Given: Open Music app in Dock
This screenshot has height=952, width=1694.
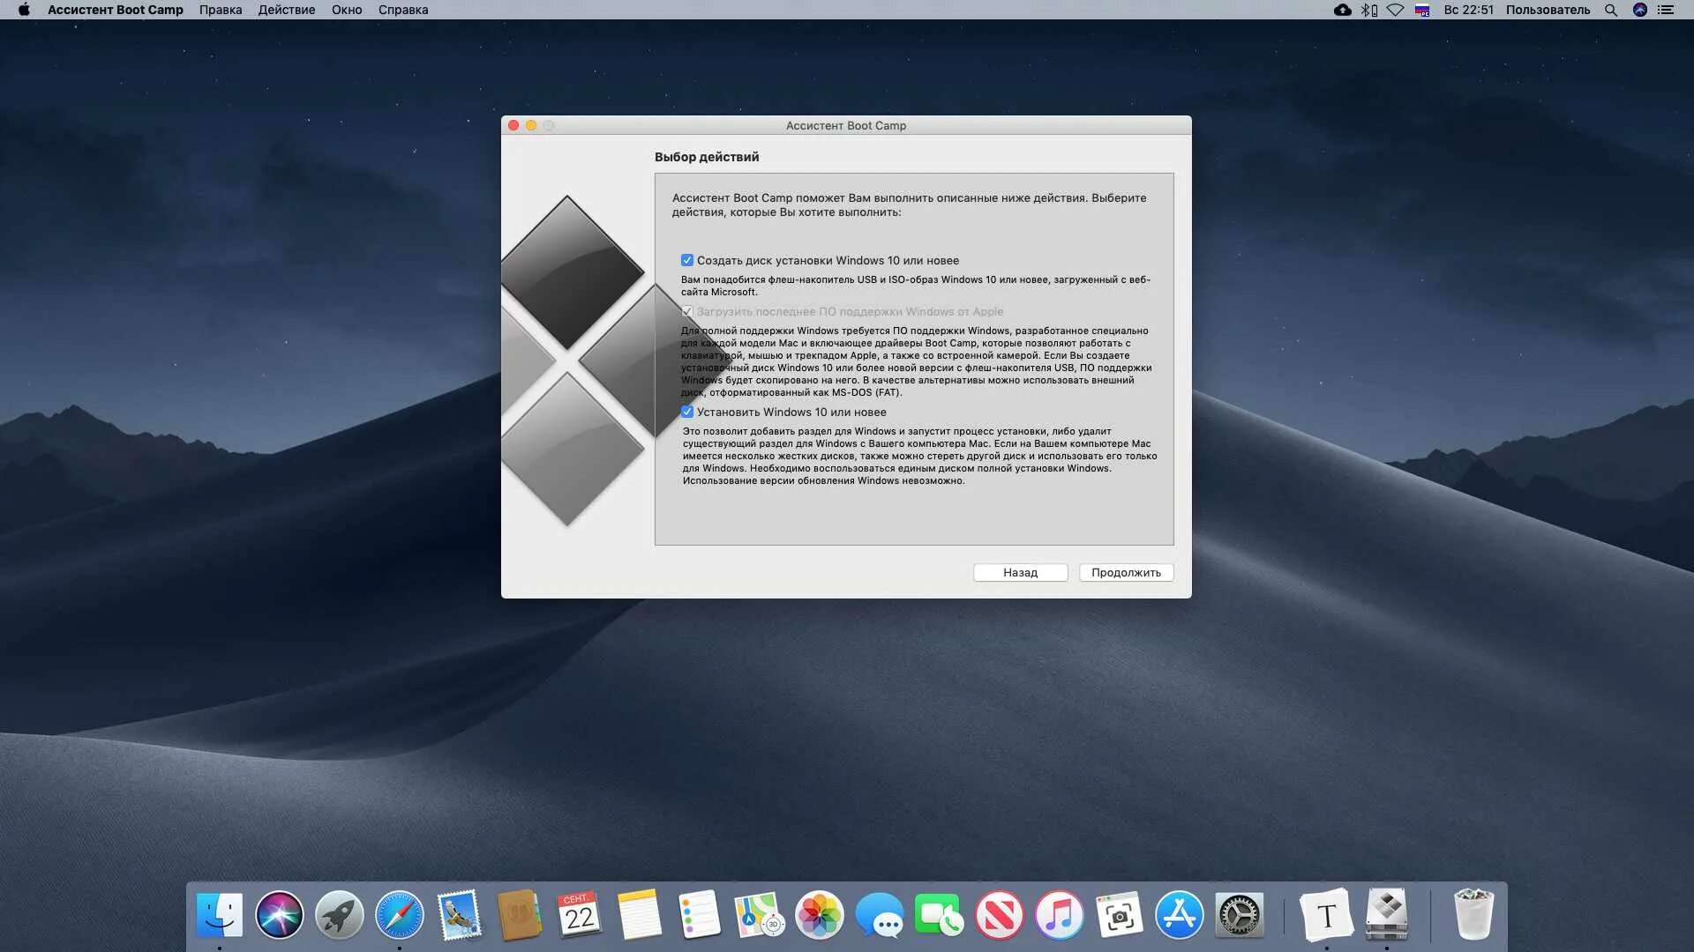Looking at the screenshot, I should coord(1059,915).
